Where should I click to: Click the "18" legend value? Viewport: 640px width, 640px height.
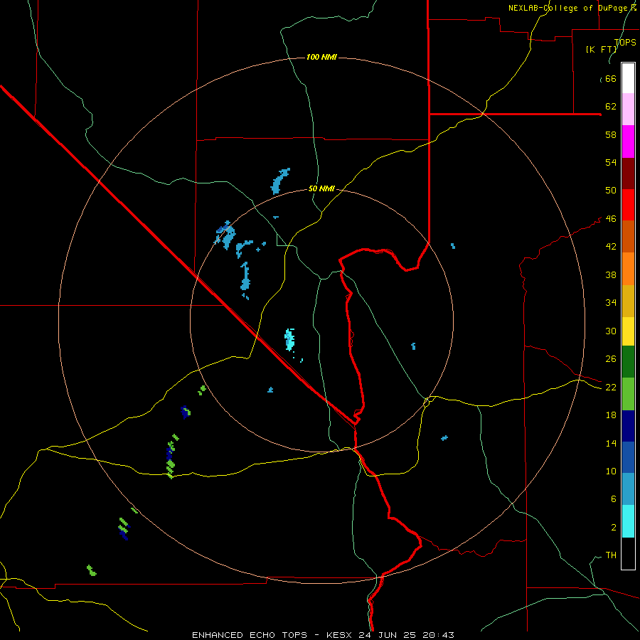(611, 415)
